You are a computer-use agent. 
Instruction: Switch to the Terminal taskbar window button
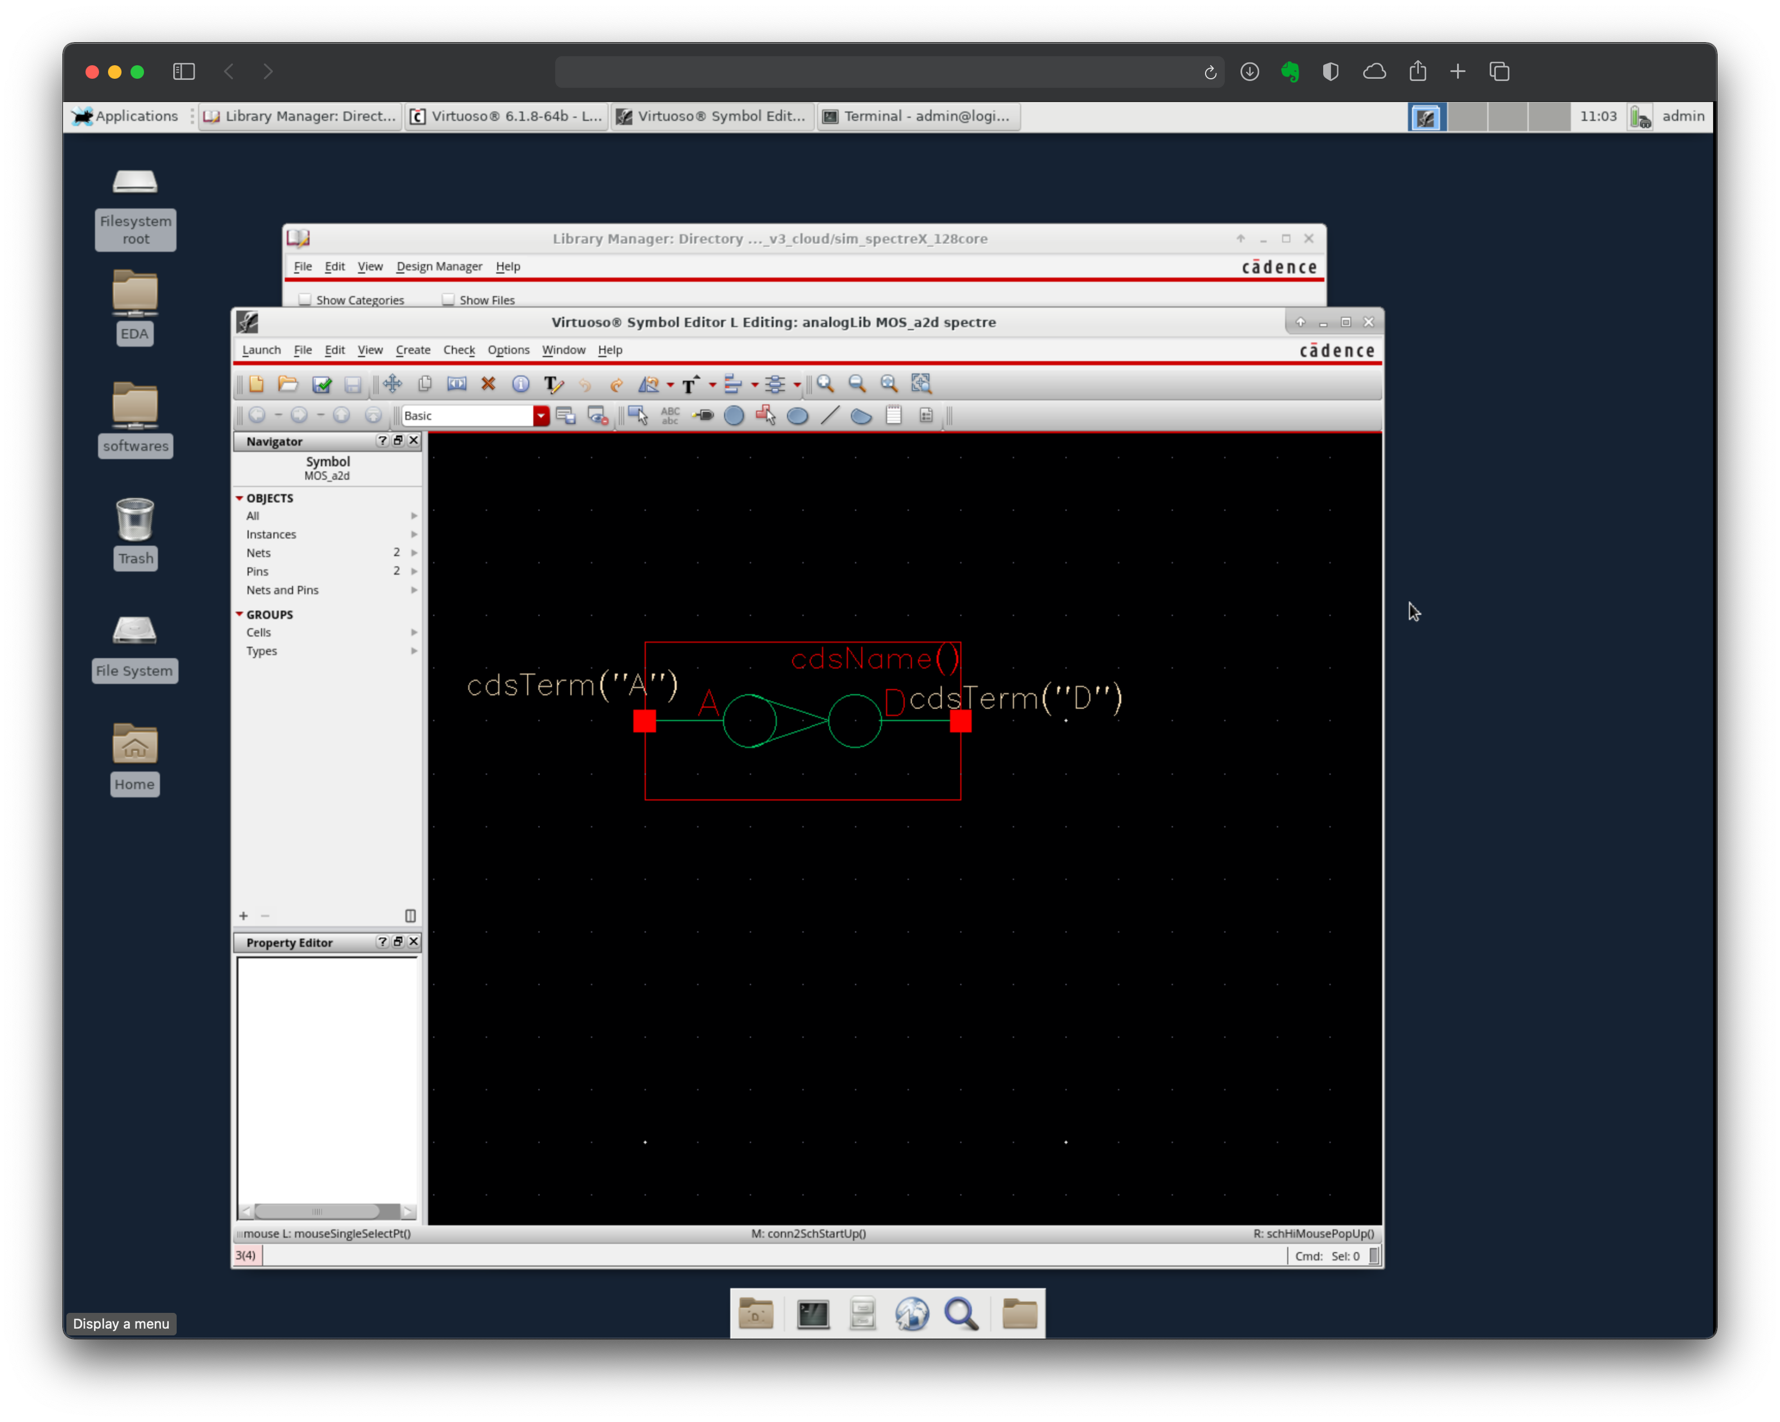pos(918,116)
